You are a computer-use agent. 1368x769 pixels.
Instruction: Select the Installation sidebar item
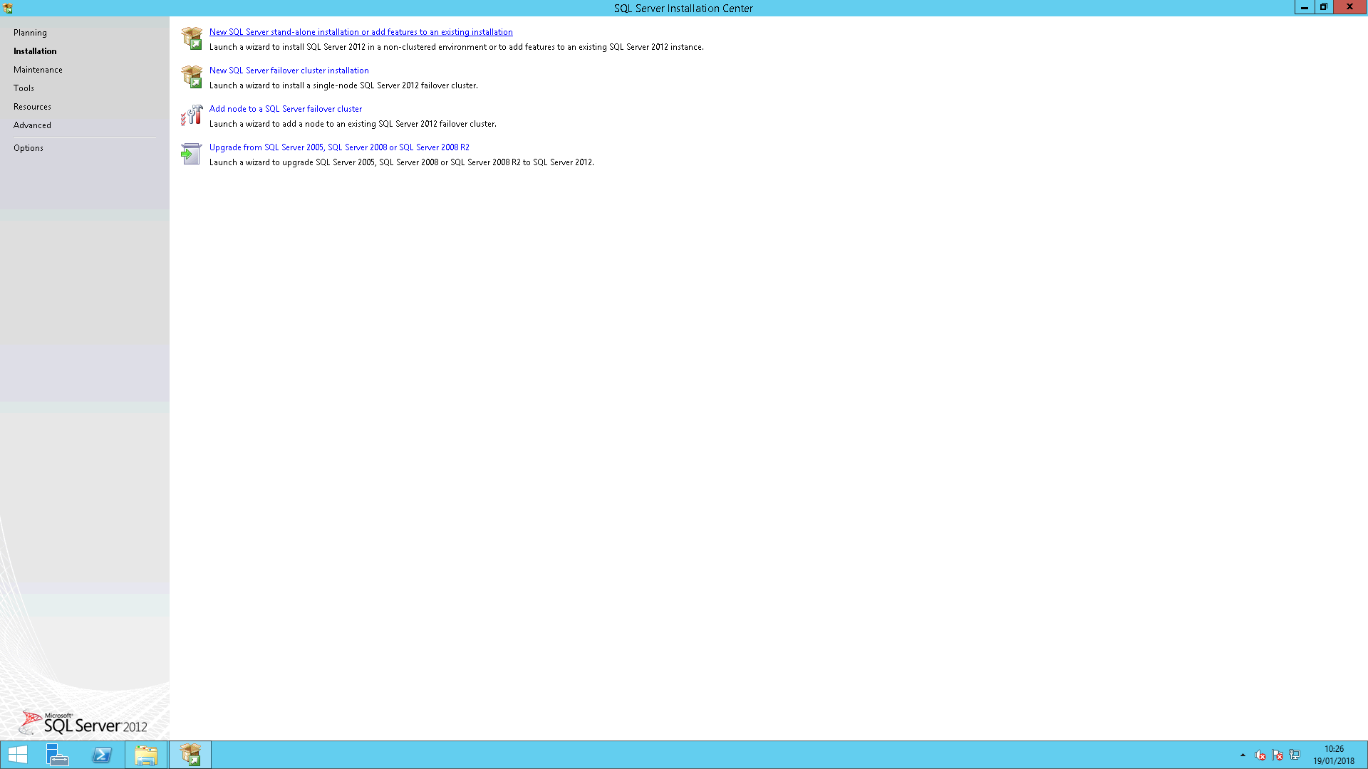[x=35, y=51]
